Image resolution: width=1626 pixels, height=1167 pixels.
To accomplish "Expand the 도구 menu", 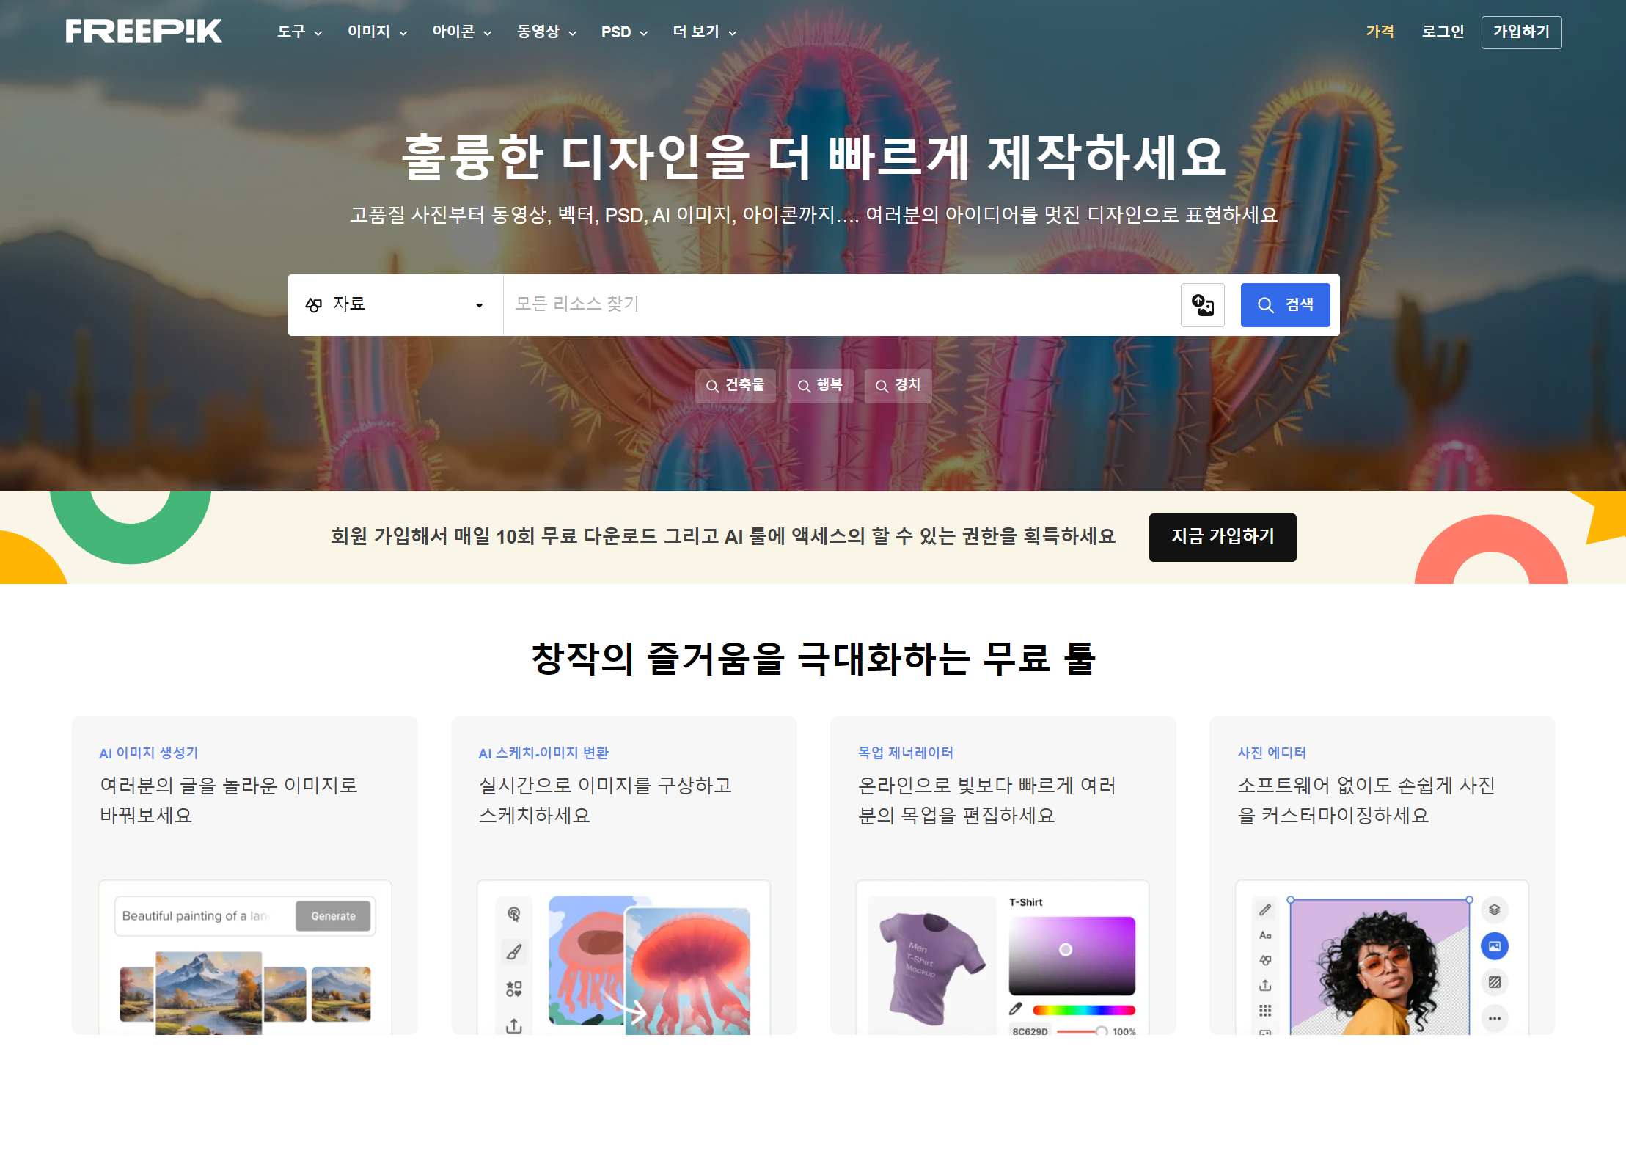I will pos(299,32).
